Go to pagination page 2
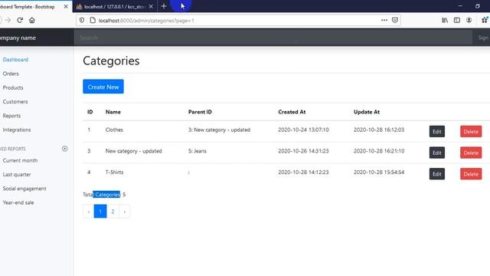The image size is (490, 276). tap(113, 212)
